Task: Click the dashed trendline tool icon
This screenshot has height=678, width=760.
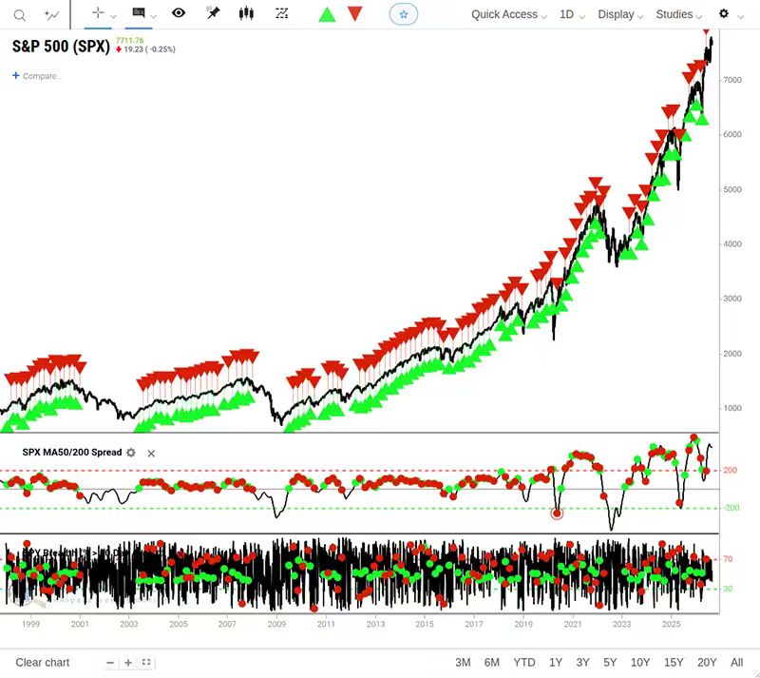Action: (x=281, y=13)
